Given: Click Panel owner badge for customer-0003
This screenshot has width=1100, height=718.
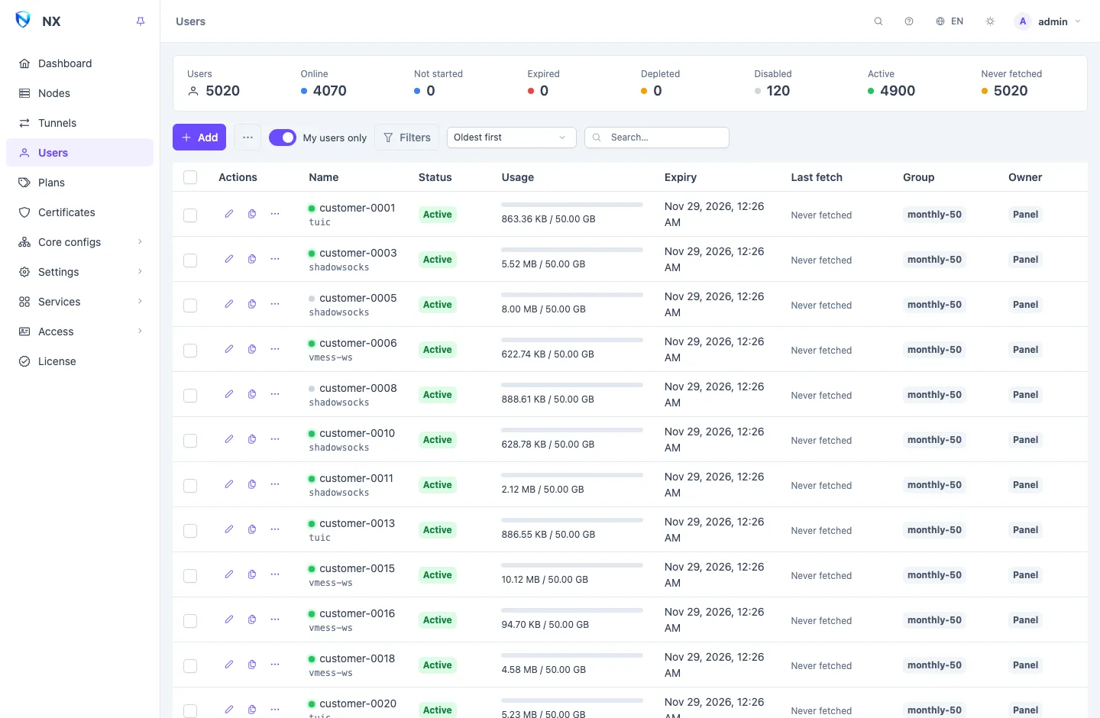Looking at the screenshot, I should (x=1025, y=260).
